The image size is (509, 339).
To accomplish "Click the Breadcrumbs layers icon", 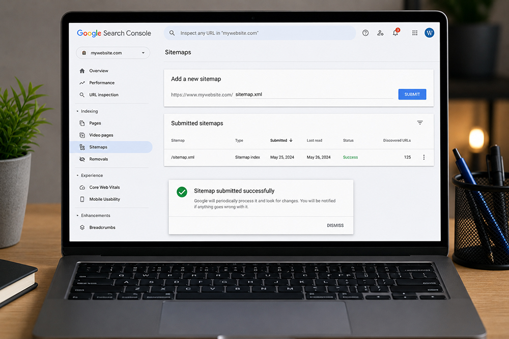I will coord(82,228).
